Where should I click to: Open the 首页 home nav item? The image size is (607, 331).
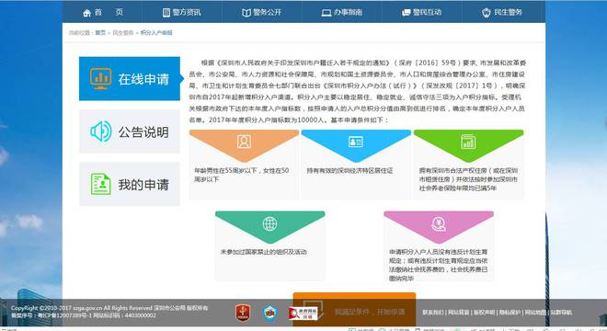tap(103, 12)
